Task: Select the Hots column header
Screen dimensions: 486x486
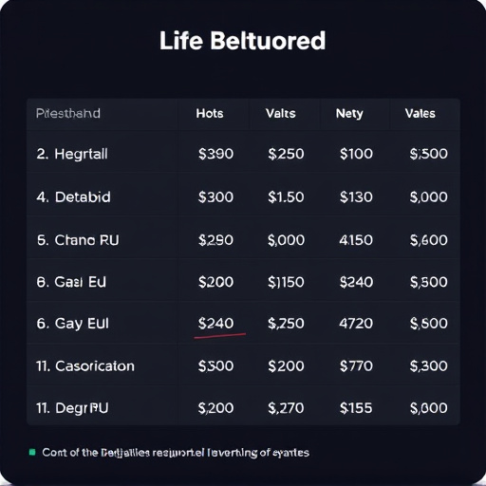Action: (x=210, y=113)
